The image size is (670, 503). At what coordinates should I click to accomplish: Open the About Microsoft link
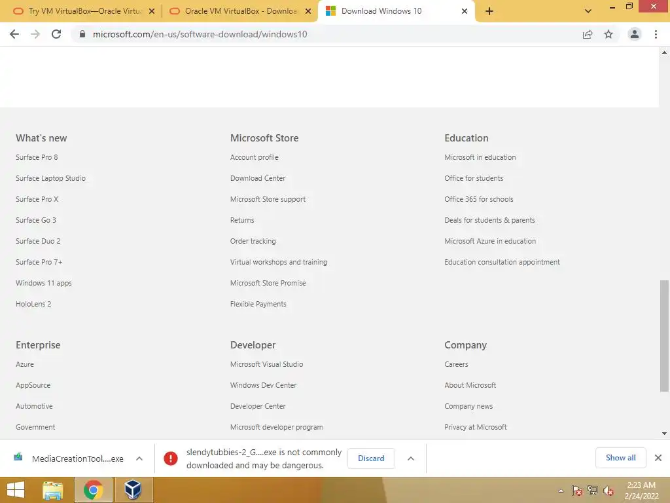coord(470,385)
